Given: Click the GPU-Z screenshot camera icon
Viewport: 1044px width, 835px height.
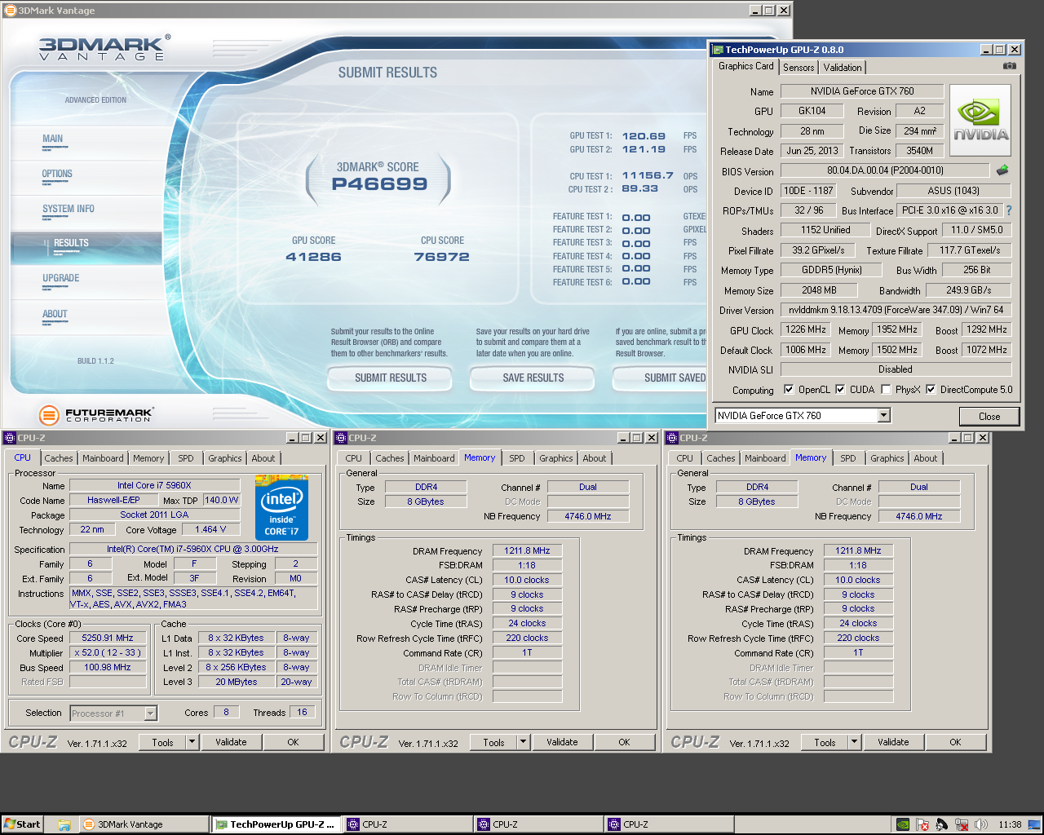Looking at the screenshot, I should [1010, 66].
